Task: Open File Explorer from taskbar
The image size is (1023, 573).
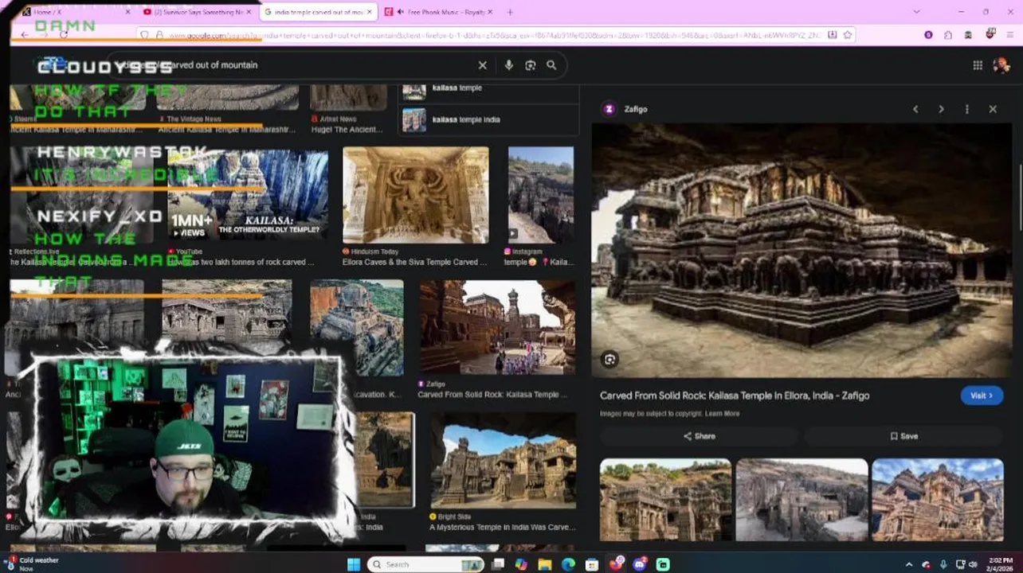Action: point(545,564)
